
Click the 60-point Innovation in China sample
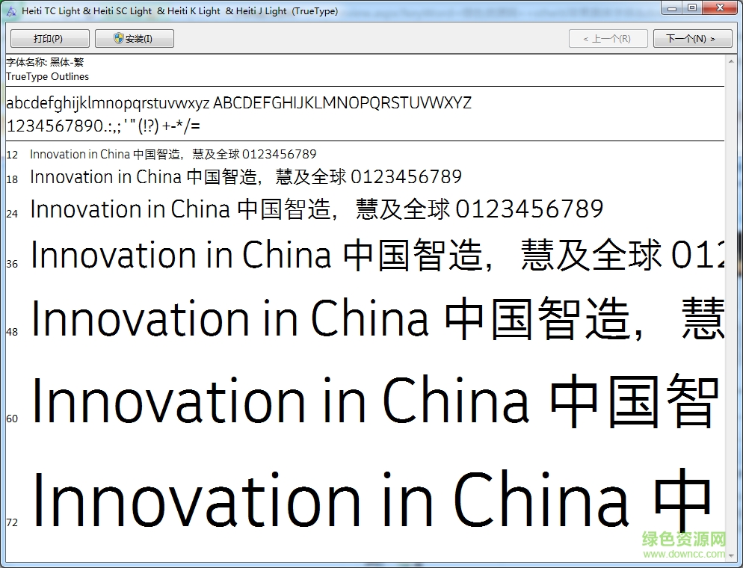click(x=377, y=401)
